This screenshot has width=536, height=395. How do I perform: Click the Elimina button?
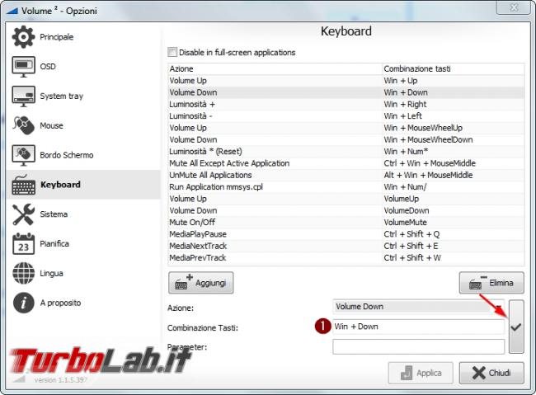coord(491,283)
